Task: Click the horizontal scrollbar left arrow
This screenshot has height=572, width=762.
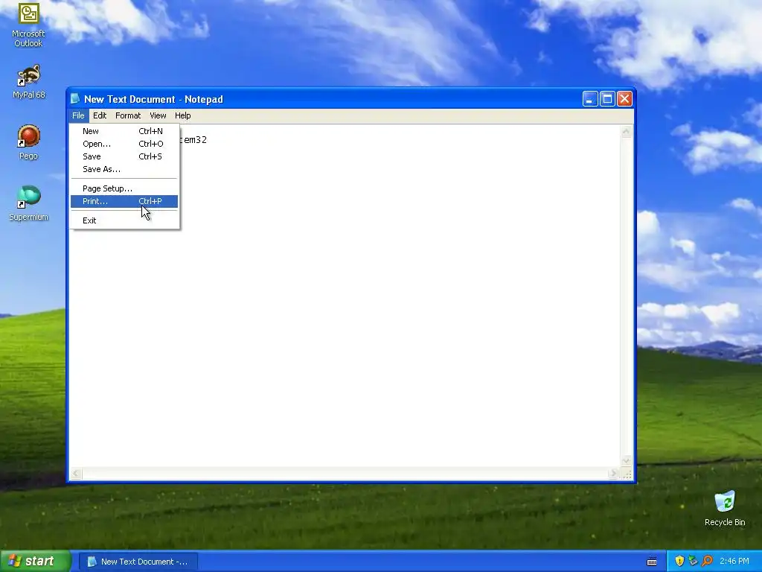Action: tap(77, 473)
